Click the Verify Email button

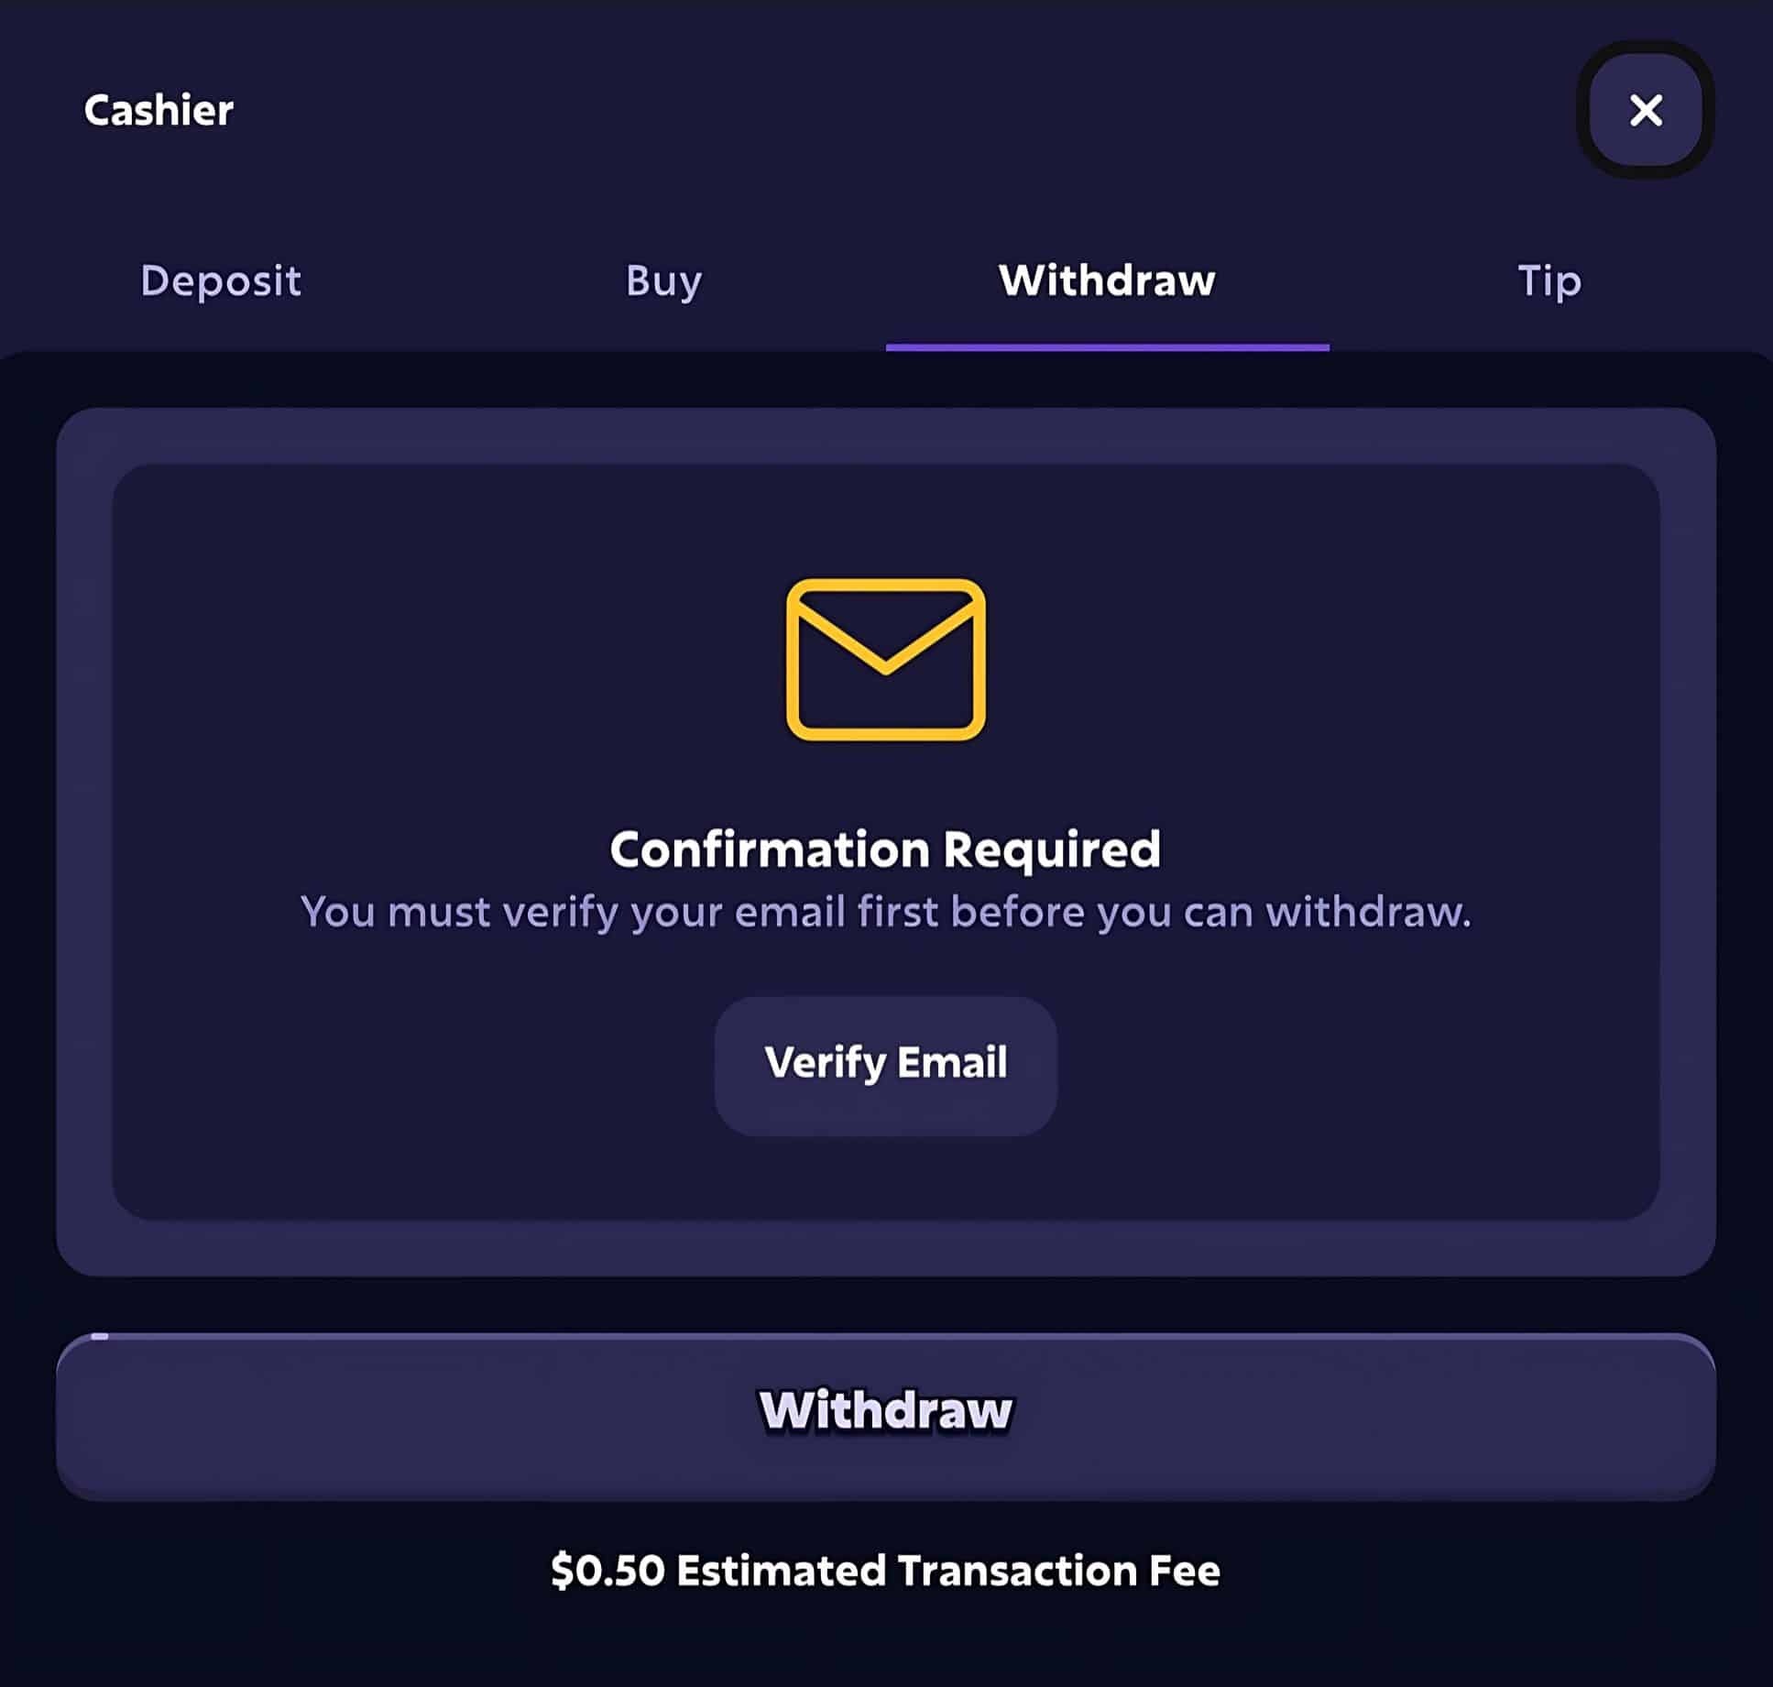pos(885,1064)
